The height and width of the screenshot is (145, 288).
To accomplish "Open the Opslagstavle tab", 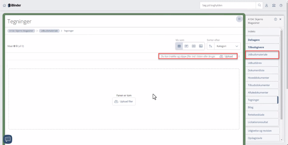I will (x=262, y=138).
